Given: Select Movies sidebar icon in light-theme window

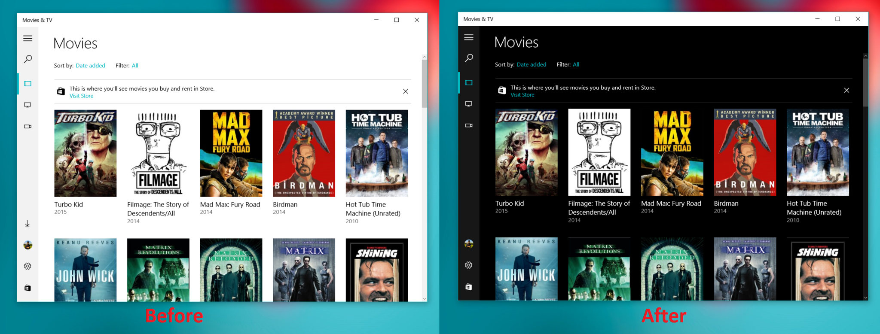Looking at the screenshot, I should coord(27,84).
